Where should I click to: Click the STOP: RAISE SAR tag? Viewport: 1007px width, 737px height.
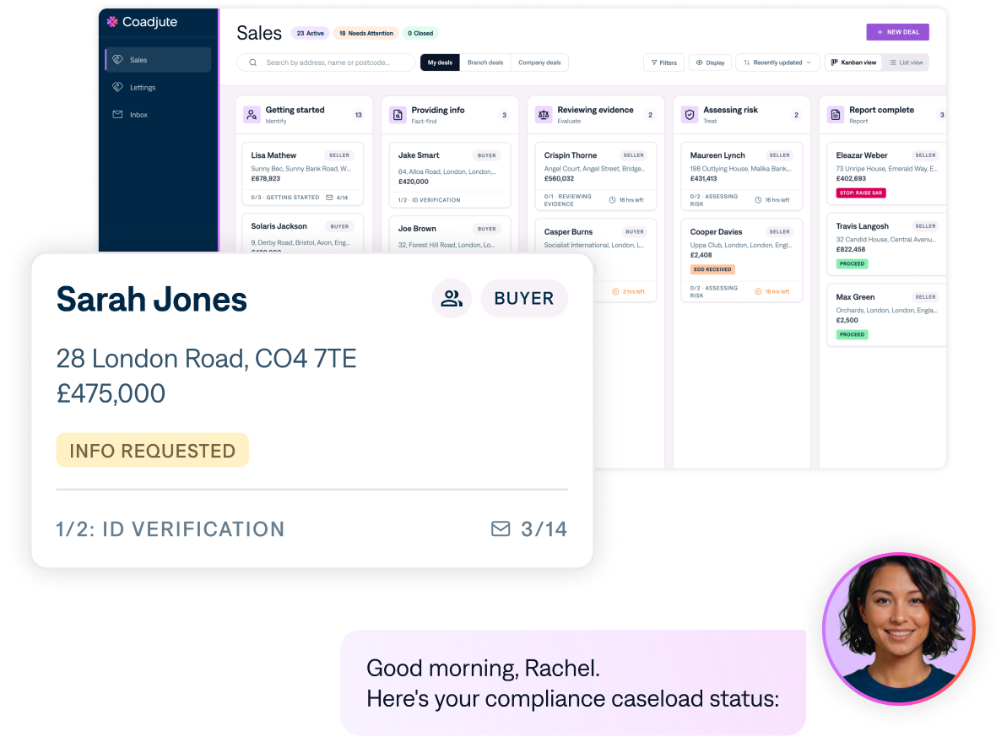point(861,192)
